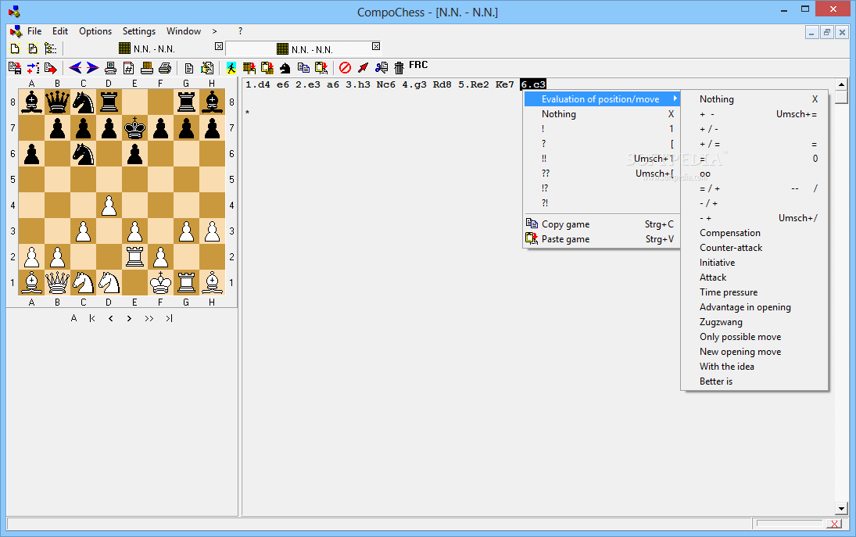This screenshot has width=856, height=537.
Task: Click the walking figure icon
Action: click(x=231, y=68)
